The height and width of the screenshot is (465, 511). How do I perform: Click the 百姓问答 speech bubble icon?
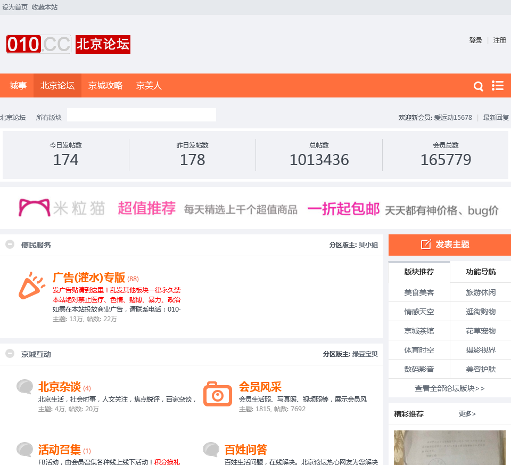point(211,450)
